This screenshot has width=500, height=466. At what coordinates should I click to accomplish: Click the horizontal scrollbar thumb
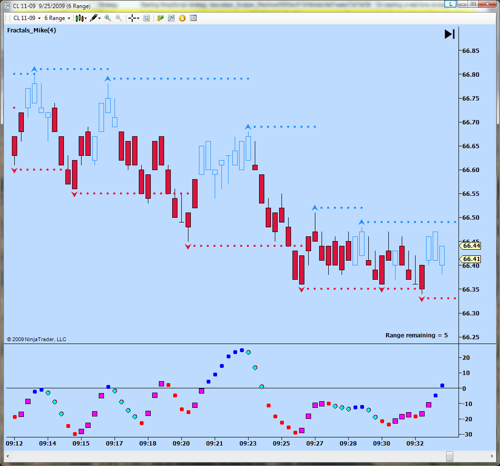(x=449, y=456)
